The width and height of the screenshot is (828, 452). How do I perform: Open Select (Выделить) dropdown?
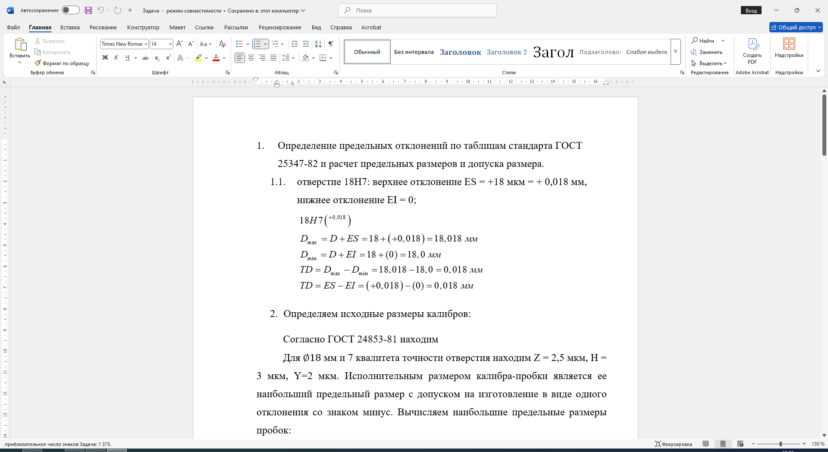click(709, 63)
